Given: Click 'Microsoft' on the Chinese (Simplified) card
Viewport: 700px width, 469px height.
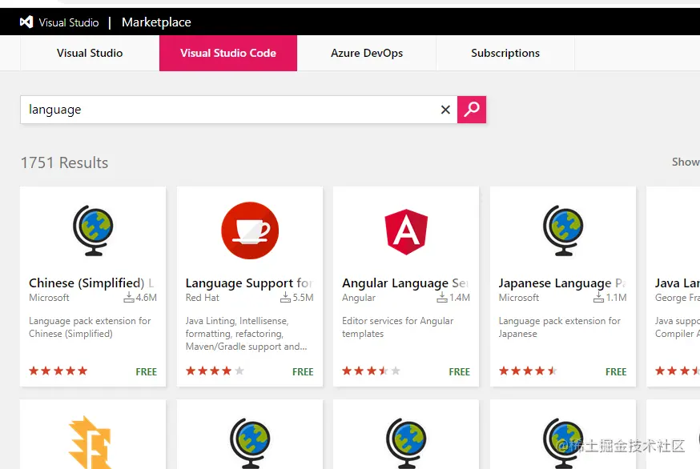Looking at the screenshot, I should [x=49, y=298].
